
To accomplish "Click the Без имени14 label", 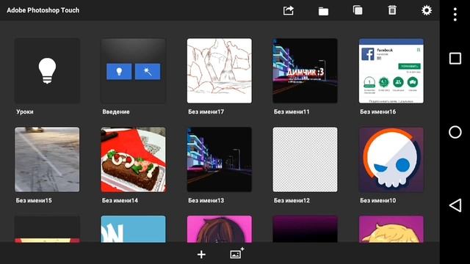I will tap(120, 200).
